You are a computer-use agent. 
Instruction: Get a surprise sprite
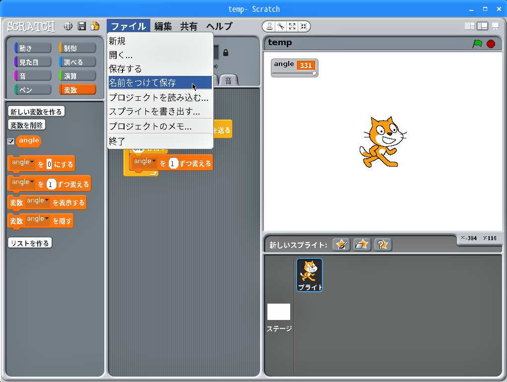pyautogui.click(x=383, y=245)
